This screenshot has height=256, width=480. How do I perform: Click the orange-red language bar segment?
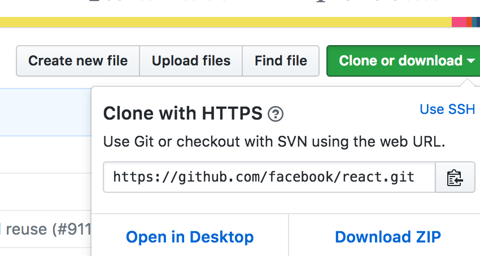pyautogui.click(x=469, y=23)
